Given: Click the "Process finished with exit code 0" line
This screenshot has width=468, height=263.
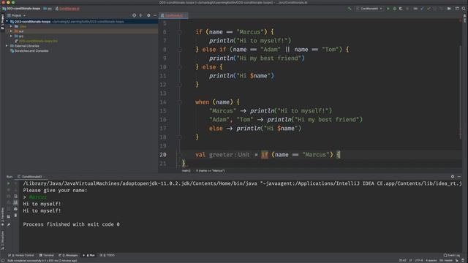Looking at the screenshot, I should pyautogui.click(x=72, y=224).
